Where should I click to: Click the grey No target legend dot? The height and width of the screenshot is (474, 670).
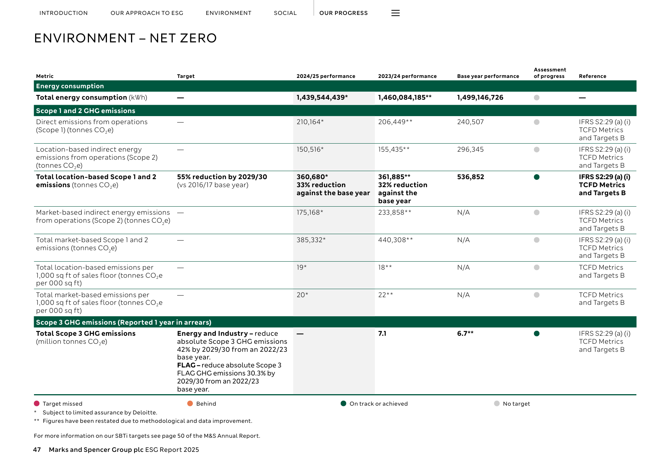tap(497, 403)
